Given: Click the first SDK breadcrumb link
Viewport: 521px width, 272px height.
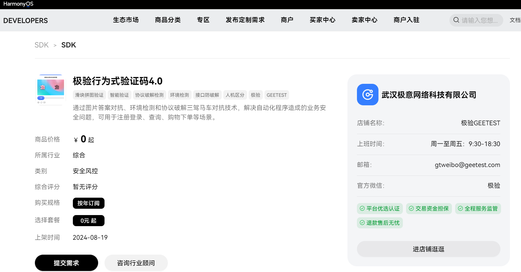Looking at the screenshot, I should click(41, 45).
